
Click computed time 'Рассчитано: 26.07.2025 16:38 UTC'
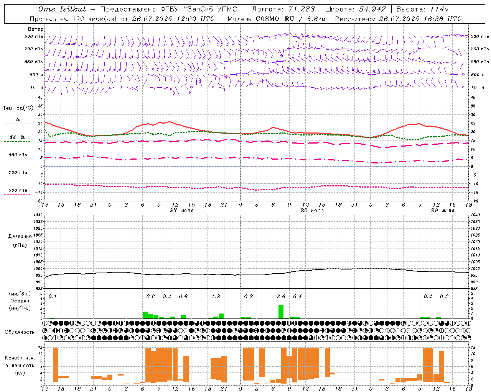coord(398,19)
